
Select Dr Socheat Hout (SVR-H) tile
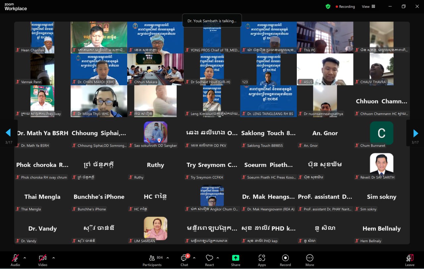[x=212, y=69]
